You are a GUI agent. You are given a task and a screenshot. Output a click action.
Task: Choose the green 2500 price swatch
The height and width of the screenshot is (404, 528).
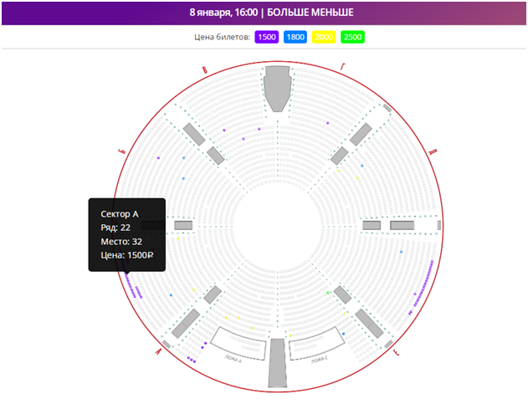pyautogui.click(x=352, y=37)
